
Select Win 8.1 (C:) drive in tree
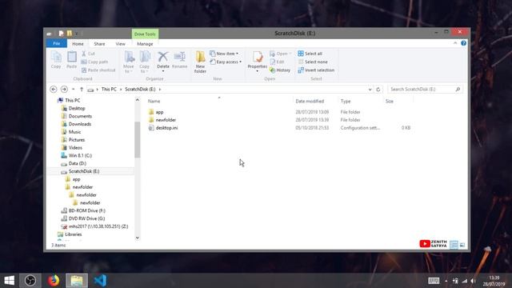[80, 155]
